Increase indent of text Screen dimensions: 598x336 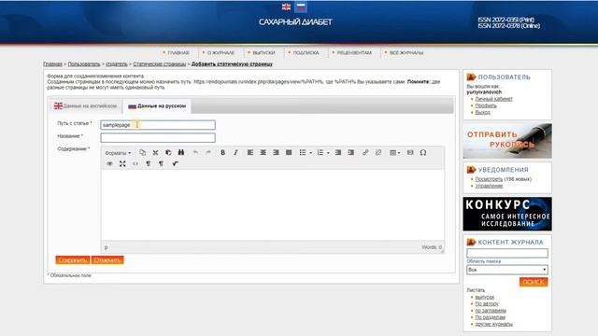click(351, 152)
